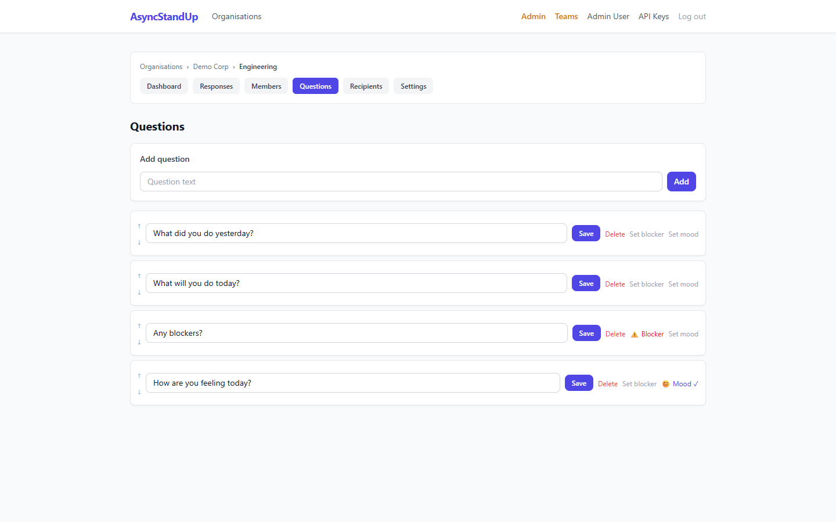Edit the 'Any blockers?' text field

[356, 333]
